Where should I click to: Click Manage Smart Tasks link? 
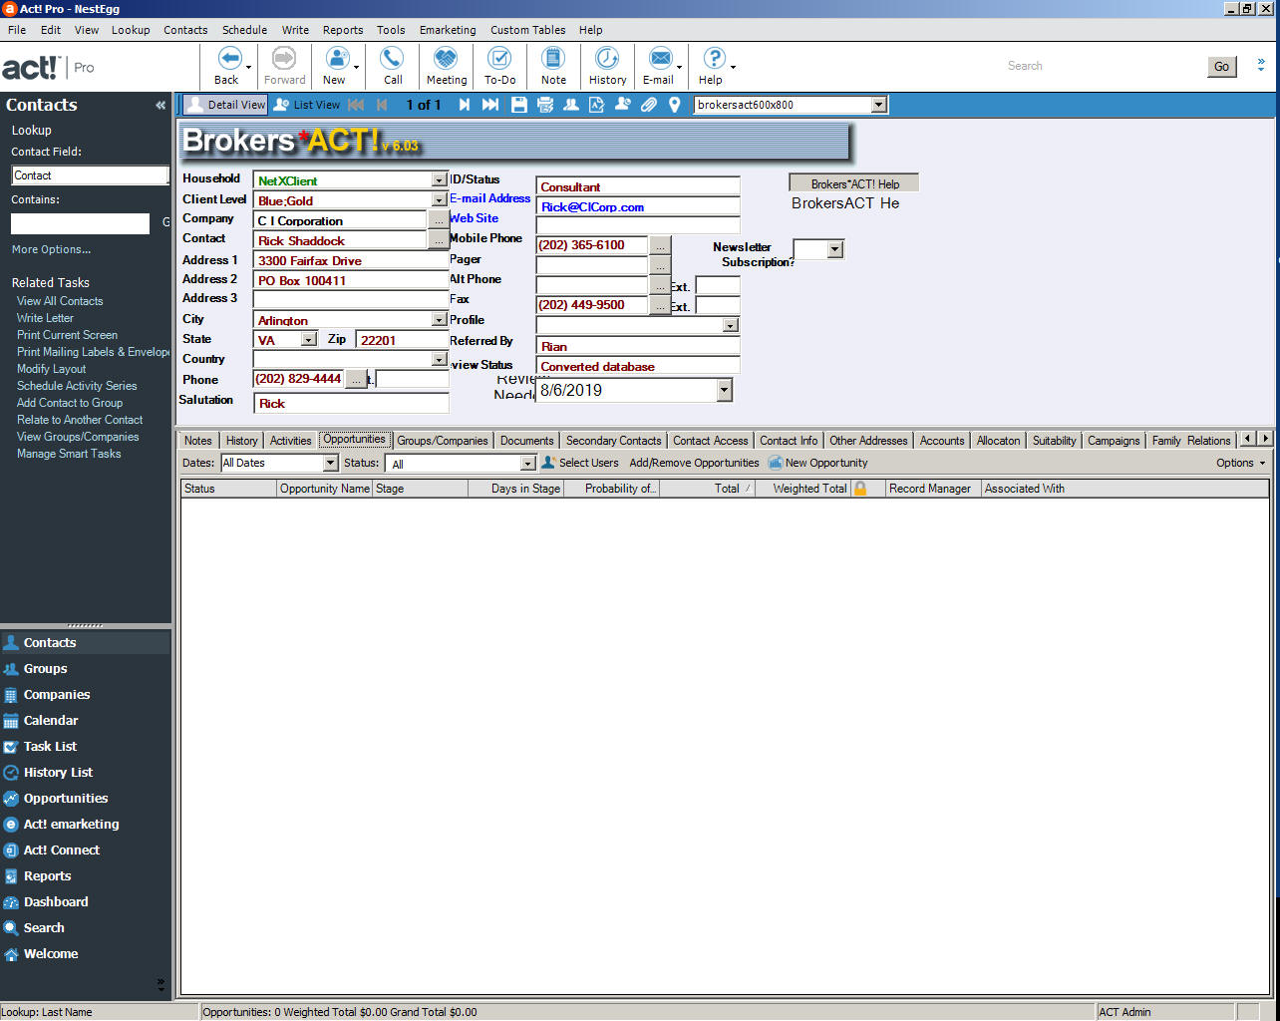tap(69, 454)
